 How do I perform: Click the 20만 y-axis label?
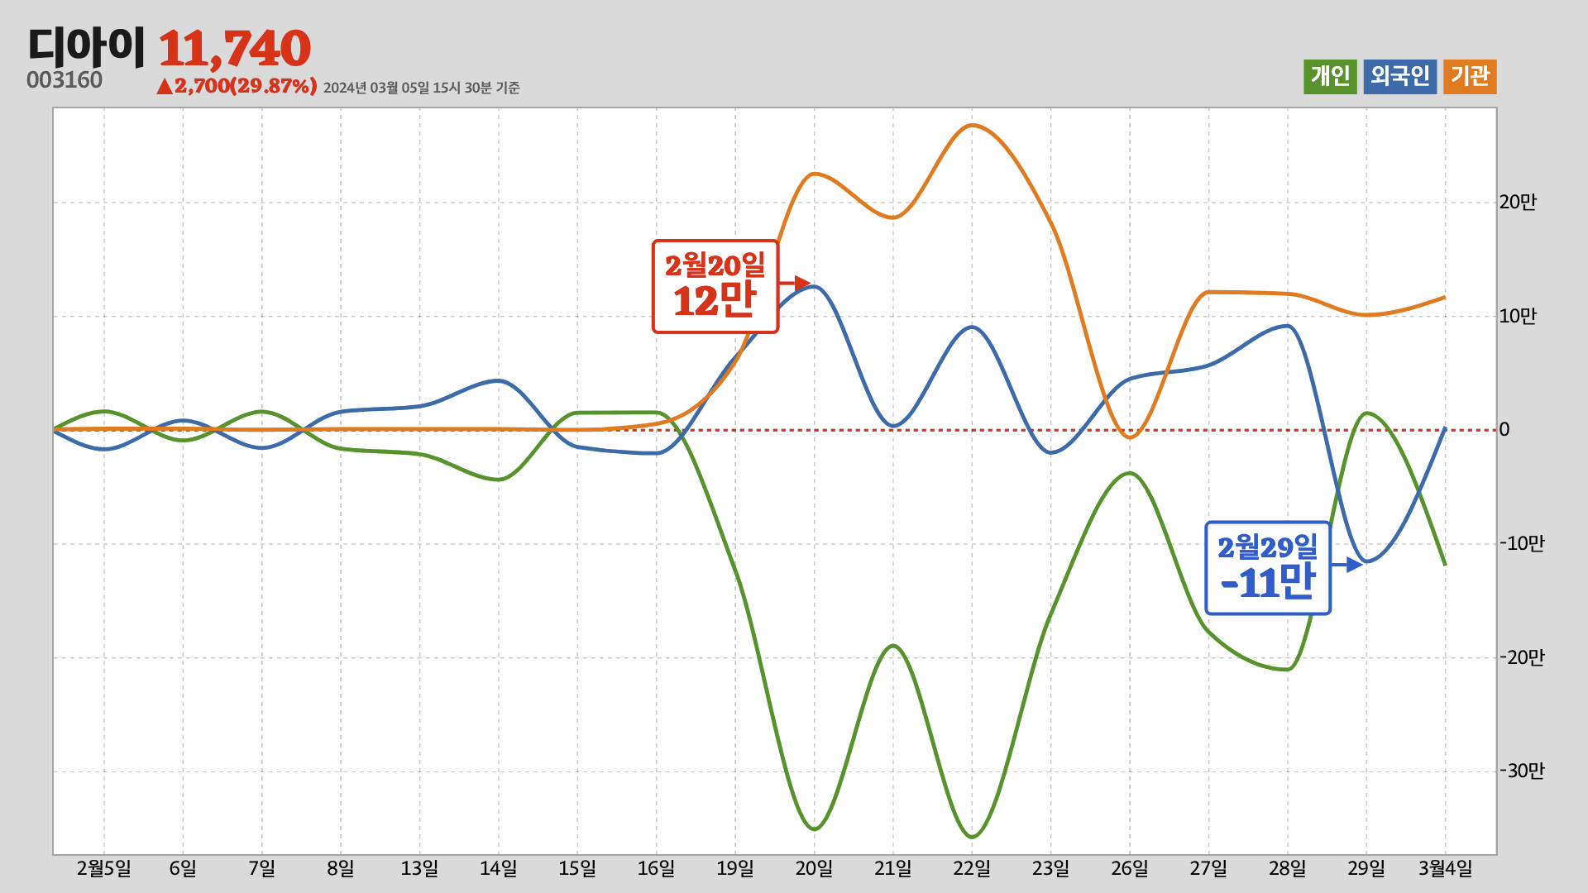1518,203
